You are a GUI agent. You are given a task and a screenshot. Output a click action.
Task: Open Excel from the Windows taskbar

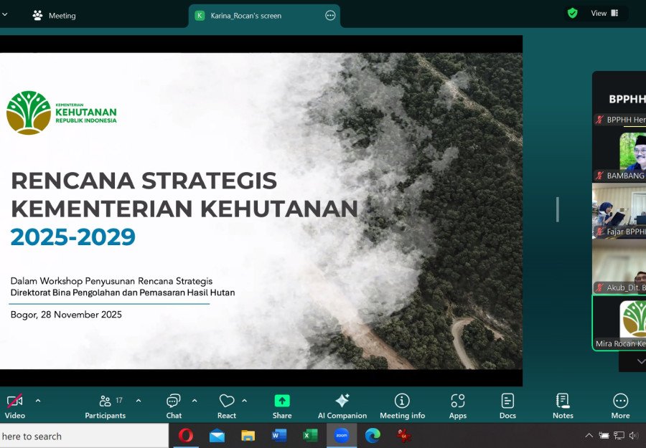[310, 435]
